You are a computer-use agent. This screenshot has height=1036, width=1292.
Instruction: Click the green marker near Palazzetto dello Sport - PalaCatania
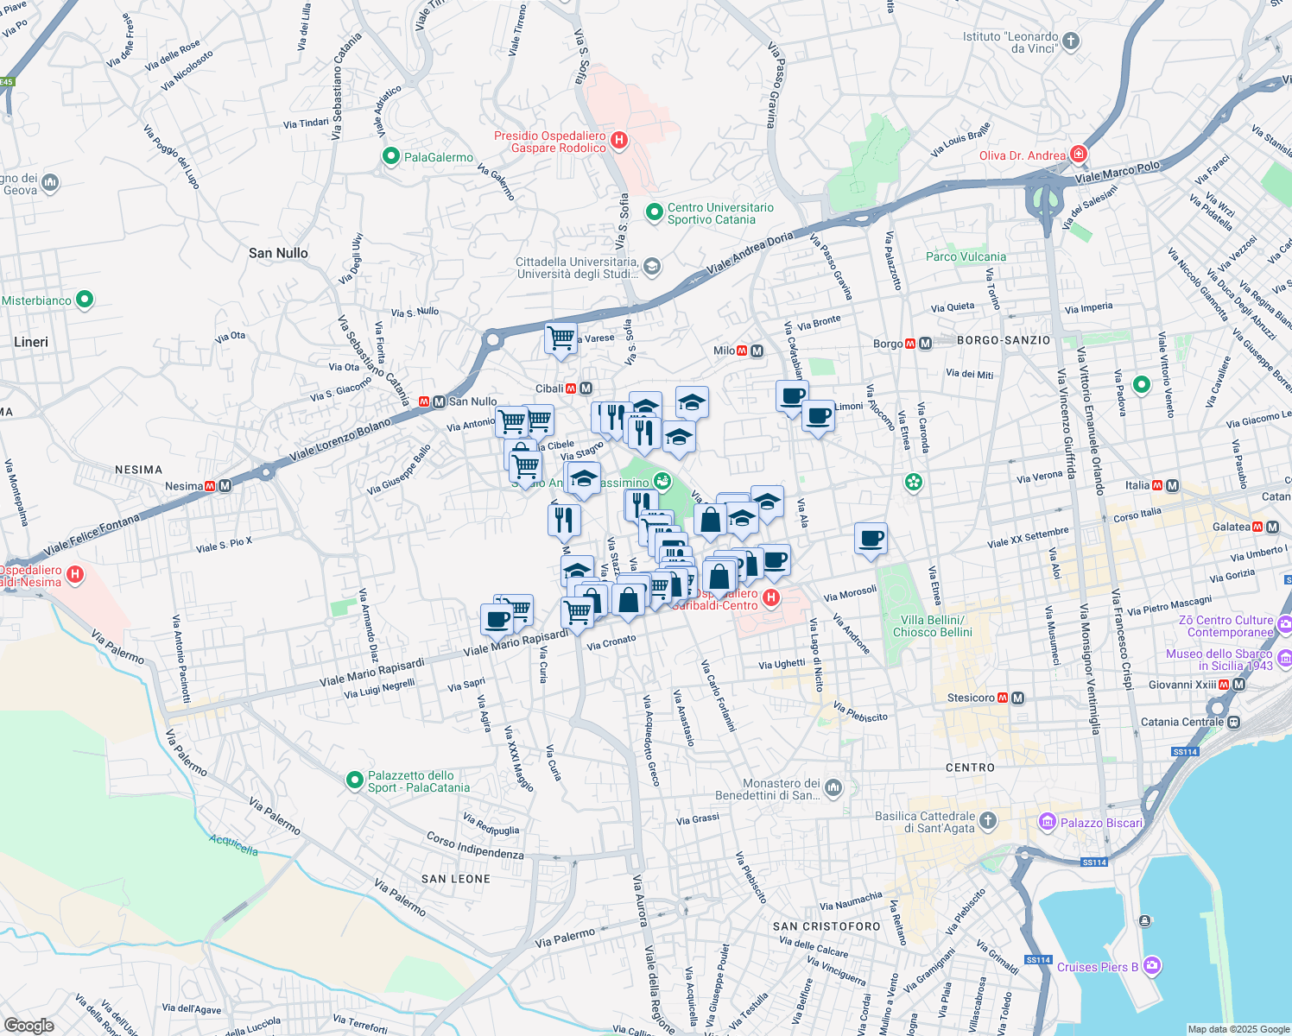pos(355,778)
